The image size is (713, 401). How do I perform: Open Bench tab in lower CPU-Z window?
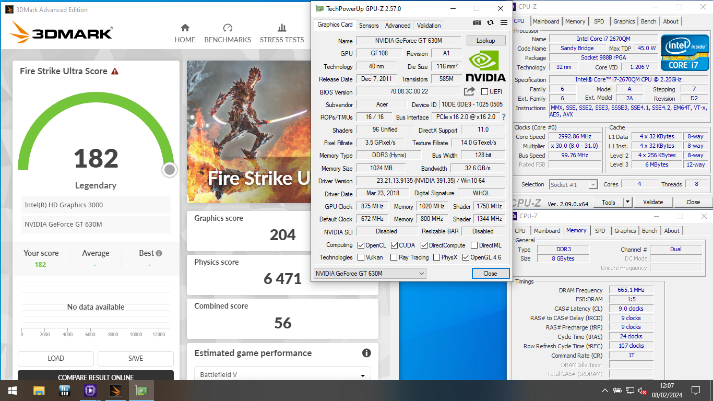coord(650,231)
